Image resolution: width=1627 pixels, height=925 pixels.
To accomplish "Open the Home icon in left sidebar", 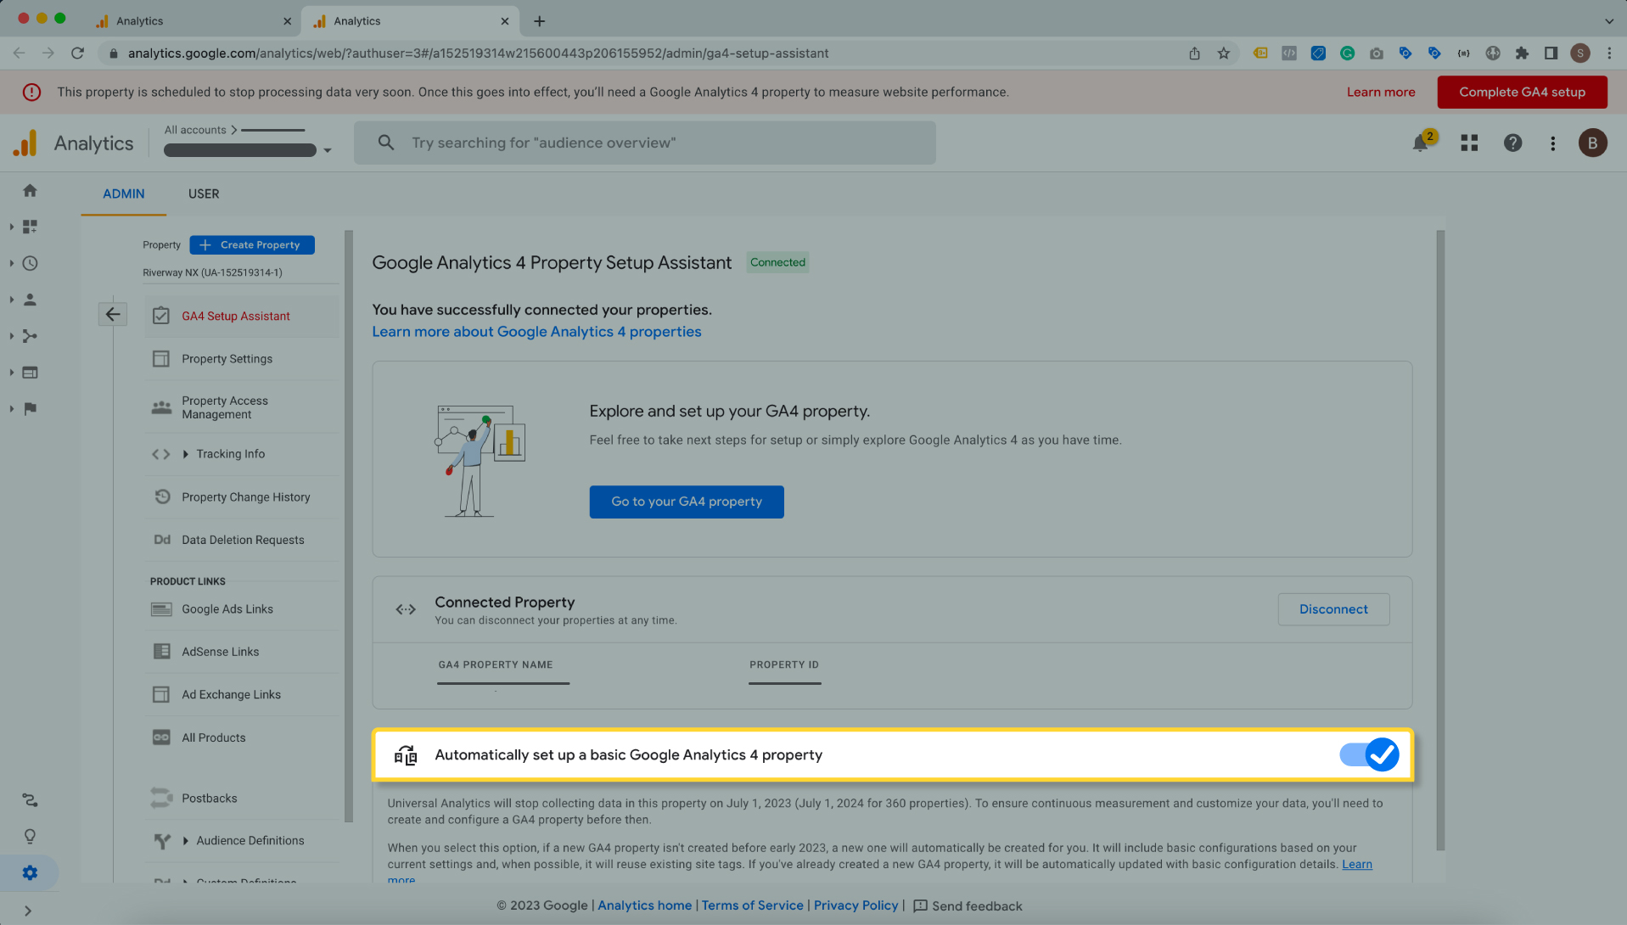I will pyautogui.click(x=30, y=191).
